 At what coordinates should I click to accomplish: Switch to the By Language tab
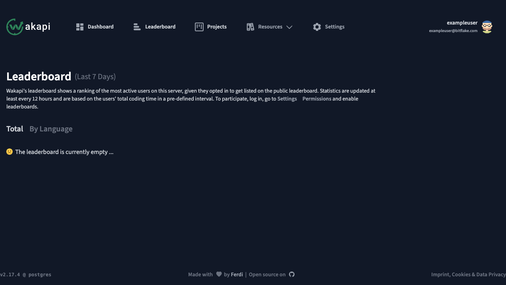[51, 129]
